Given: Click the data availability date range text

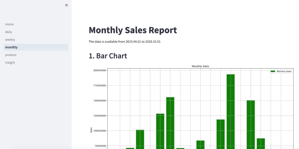Looking at the screenshot, I should coord(124,42).
